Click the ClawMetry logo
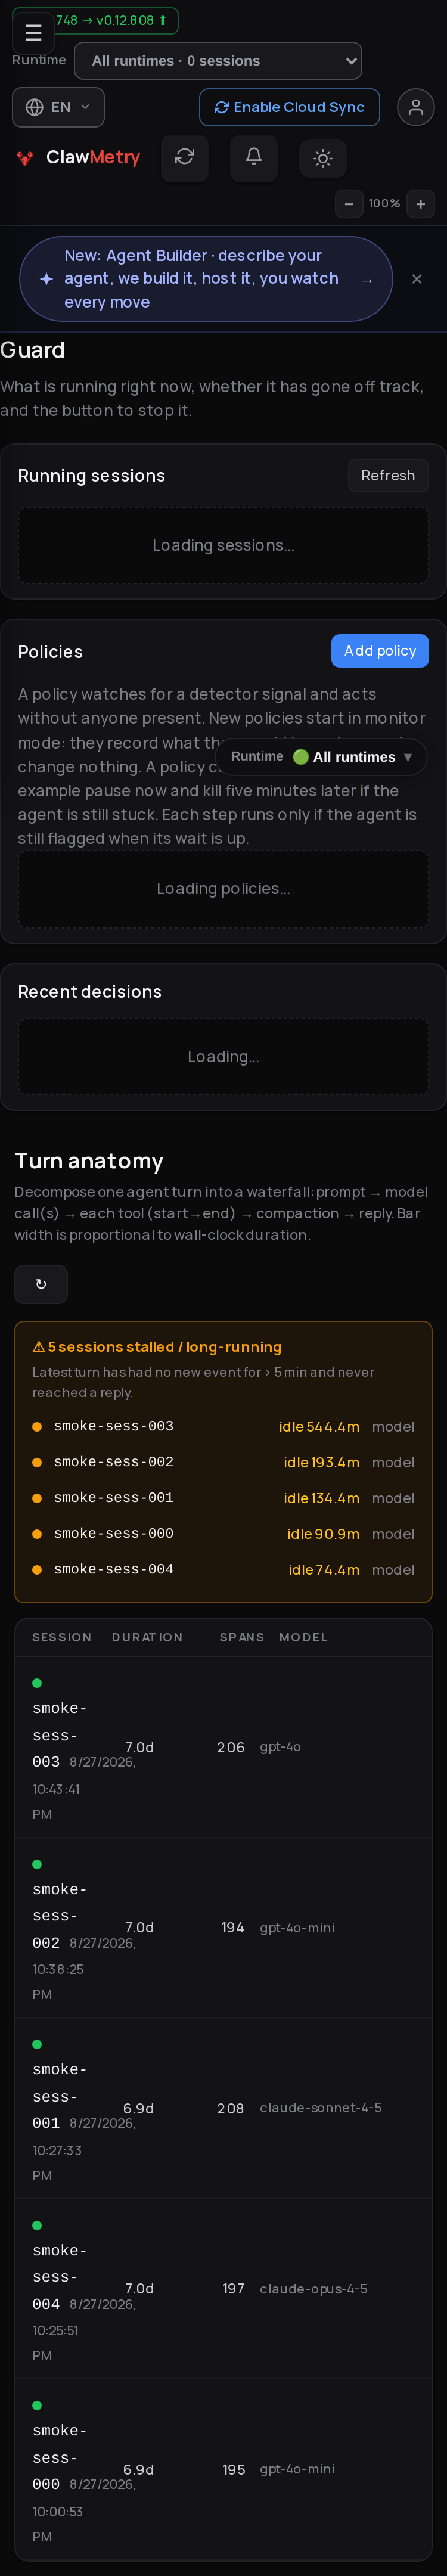 [79, 157]
